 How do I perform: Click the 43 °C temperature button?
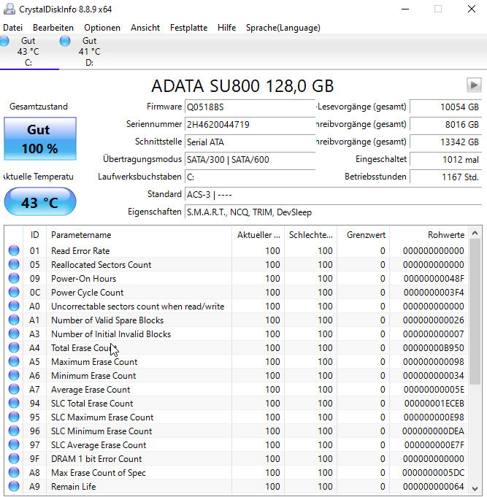[40, 202]
